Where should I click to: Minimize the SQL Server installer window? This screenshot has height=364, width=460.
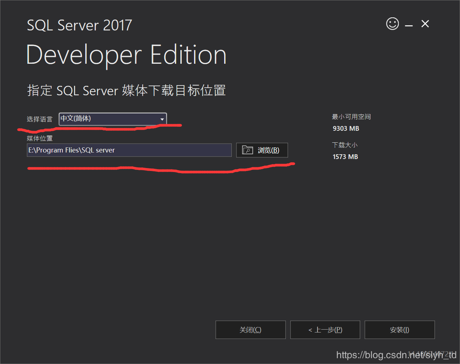[x=409, y=25]
